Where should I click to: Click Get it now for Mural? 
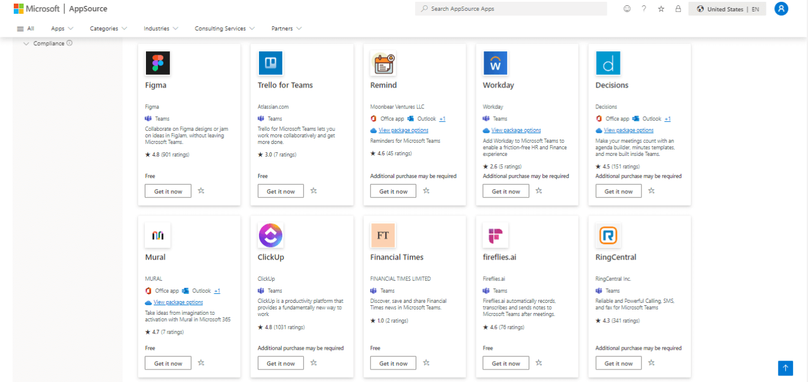pos(168,363)
